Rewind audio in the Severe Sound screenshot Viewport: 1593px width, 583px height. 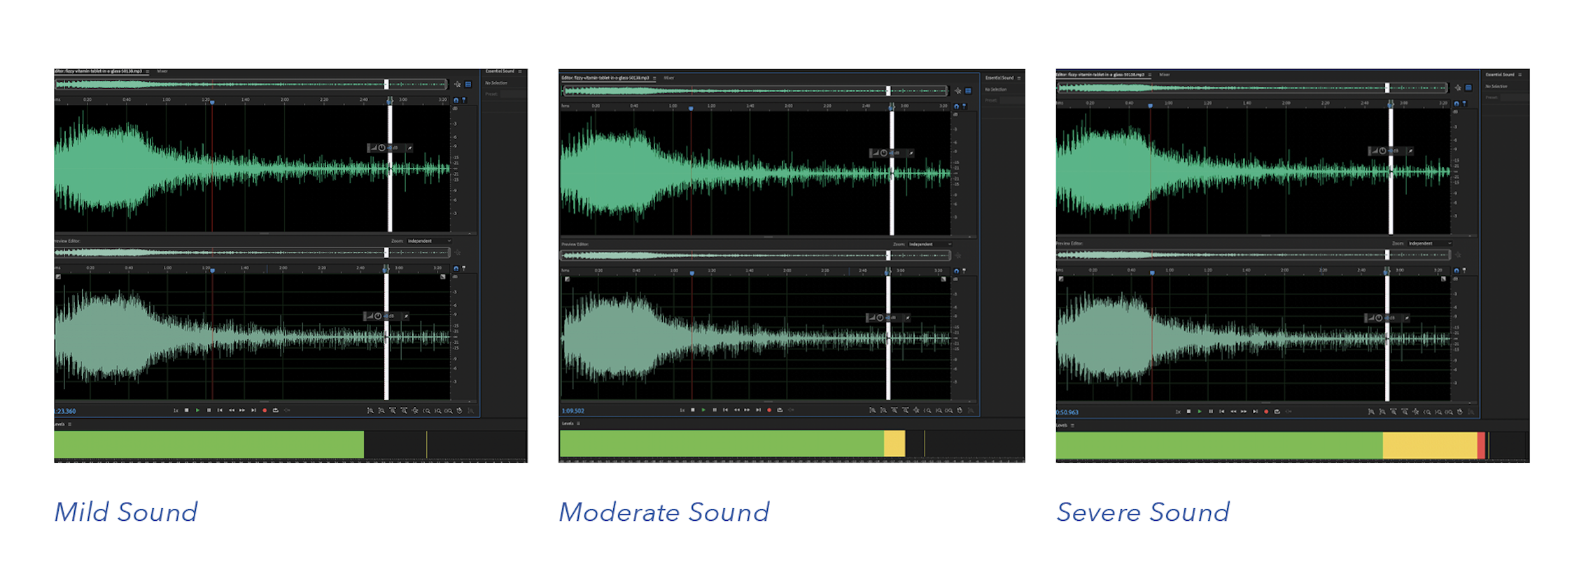coord(1233,412)
